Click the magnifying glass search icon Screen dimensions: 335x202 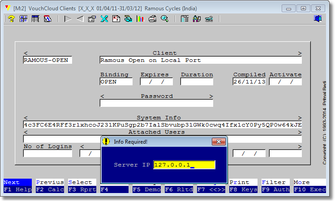click(164, 19)
